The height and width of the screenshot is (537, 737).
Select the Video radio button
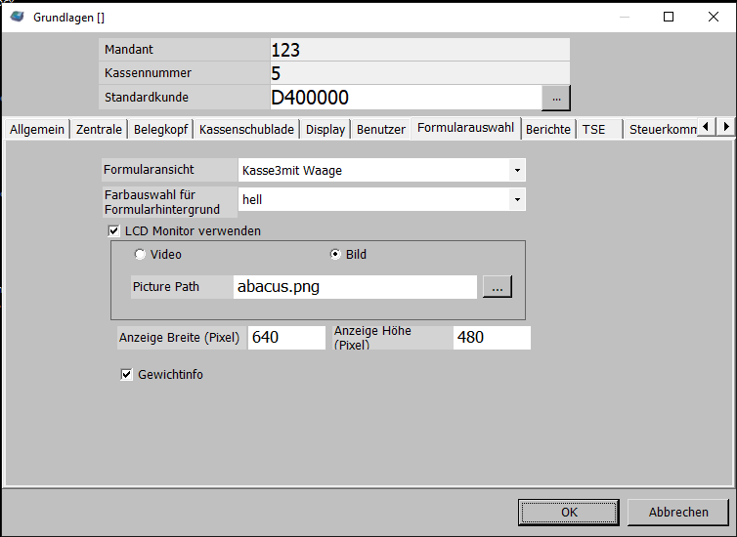point(140,255)
